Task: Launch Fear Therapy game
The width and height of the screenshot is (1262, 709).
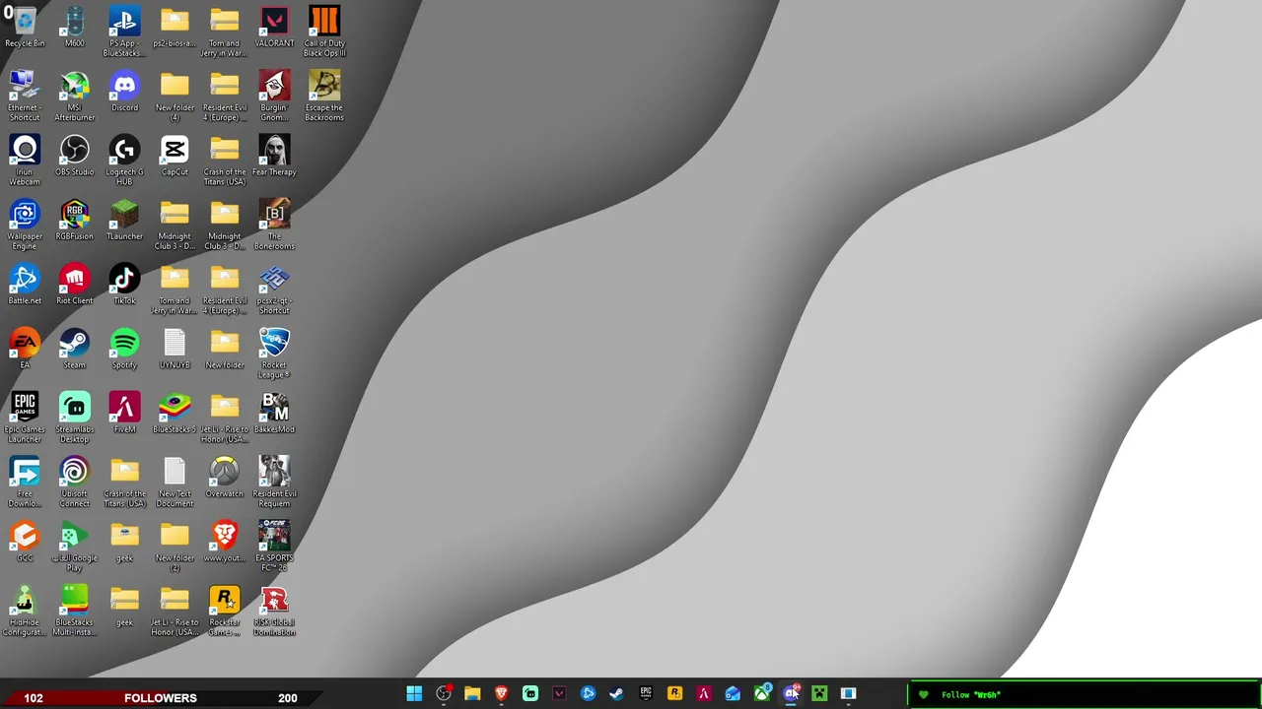Action: [x=274, y=157]
